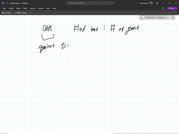The height and width of the screenshot is (134, 179).
Task: Select the Medium Eraser tool
Action: [x=21, y=13]
